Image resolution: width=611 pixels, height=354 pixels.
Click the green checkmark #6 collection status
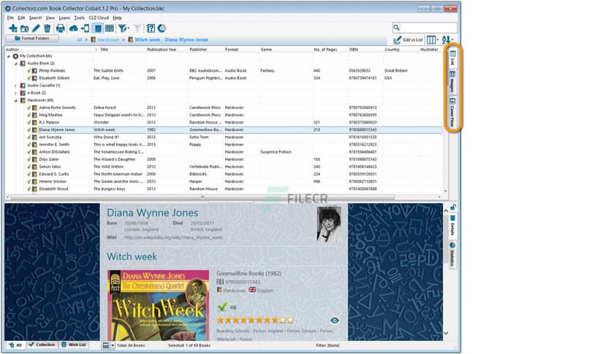coord(227,307)
